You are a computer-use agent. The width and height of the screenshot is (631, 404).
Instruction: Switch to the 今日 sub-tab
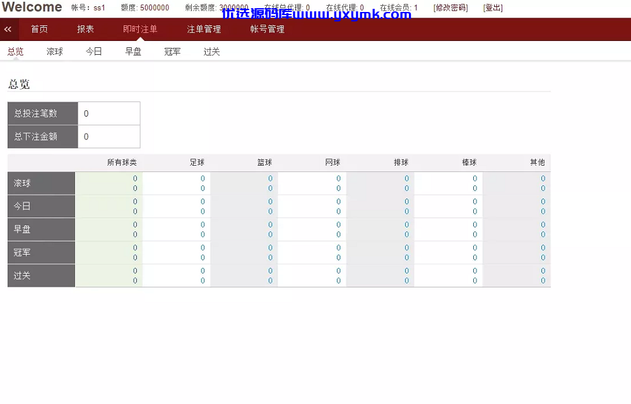pyautogui.click(x=94, y=52)
